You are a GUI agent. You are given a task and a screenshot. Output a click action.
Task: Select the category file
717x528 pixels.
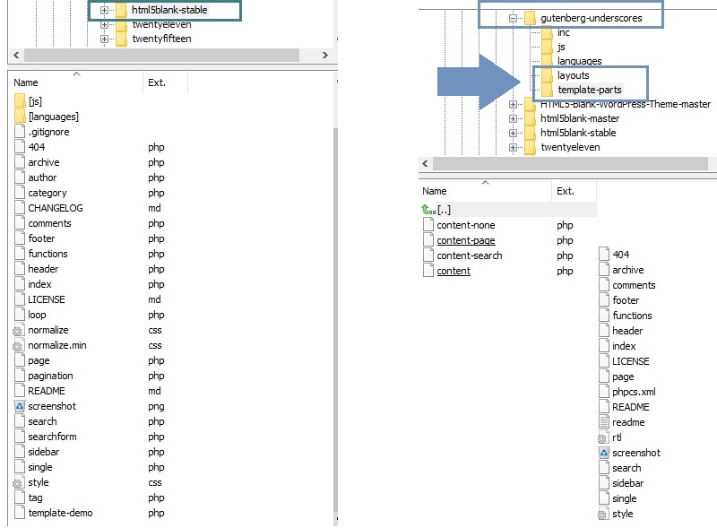click(x=48, y=193)
